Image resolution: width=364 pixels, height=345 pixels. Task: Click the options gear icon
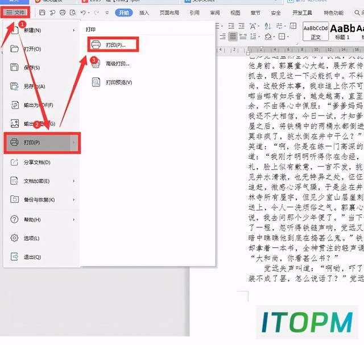click(14, 238)
